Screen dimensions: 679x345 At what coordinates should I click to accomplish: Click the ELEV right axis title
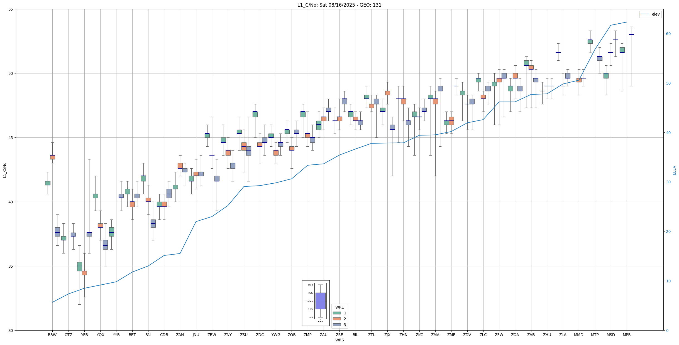[674, 170]
